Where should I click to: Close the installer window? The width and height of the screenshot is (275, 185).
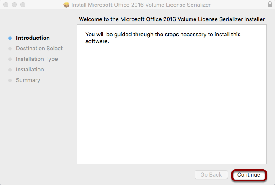pyautogui.click(x=6, y=5)
